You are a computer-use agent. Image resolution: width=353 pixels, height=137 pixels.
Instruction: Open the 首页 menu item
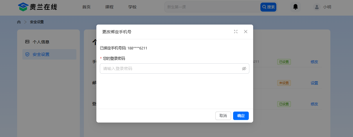point(86,7)
